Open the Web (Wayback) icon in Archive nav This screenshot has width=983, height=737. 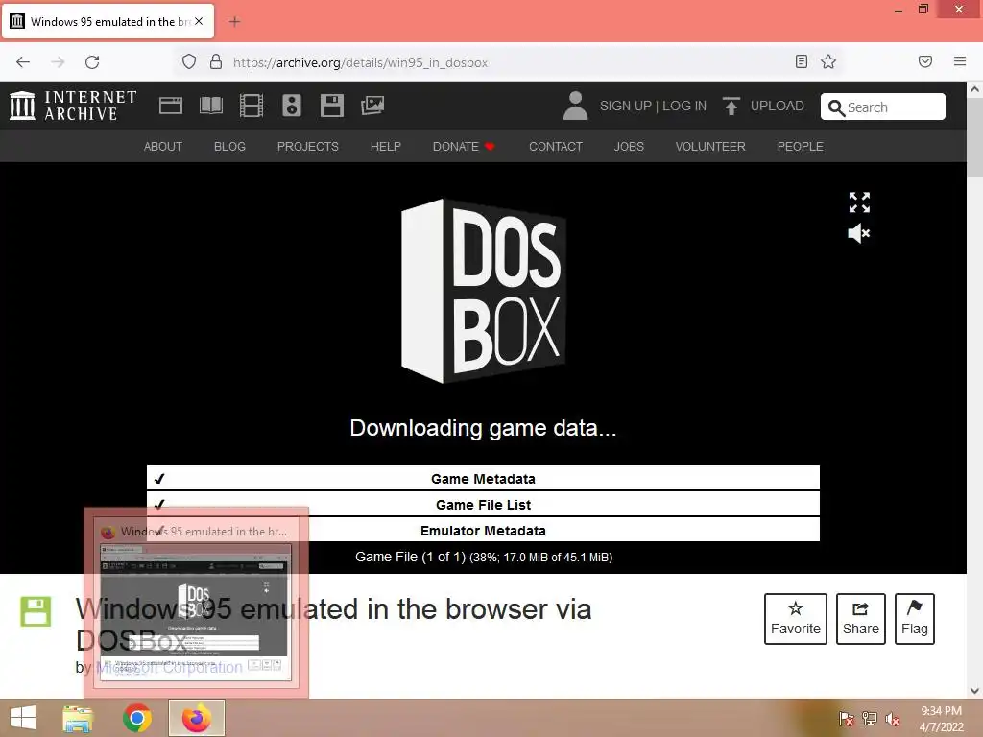click(x=171, y=106)
